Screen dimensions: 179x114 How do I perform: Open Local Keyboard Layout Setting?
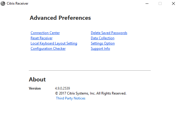pyautogui.click(x=54, y=43)
